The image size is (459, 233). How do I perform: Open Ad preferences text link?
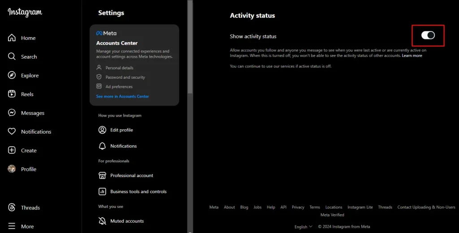pyautogui.click(x=119, y=86)
